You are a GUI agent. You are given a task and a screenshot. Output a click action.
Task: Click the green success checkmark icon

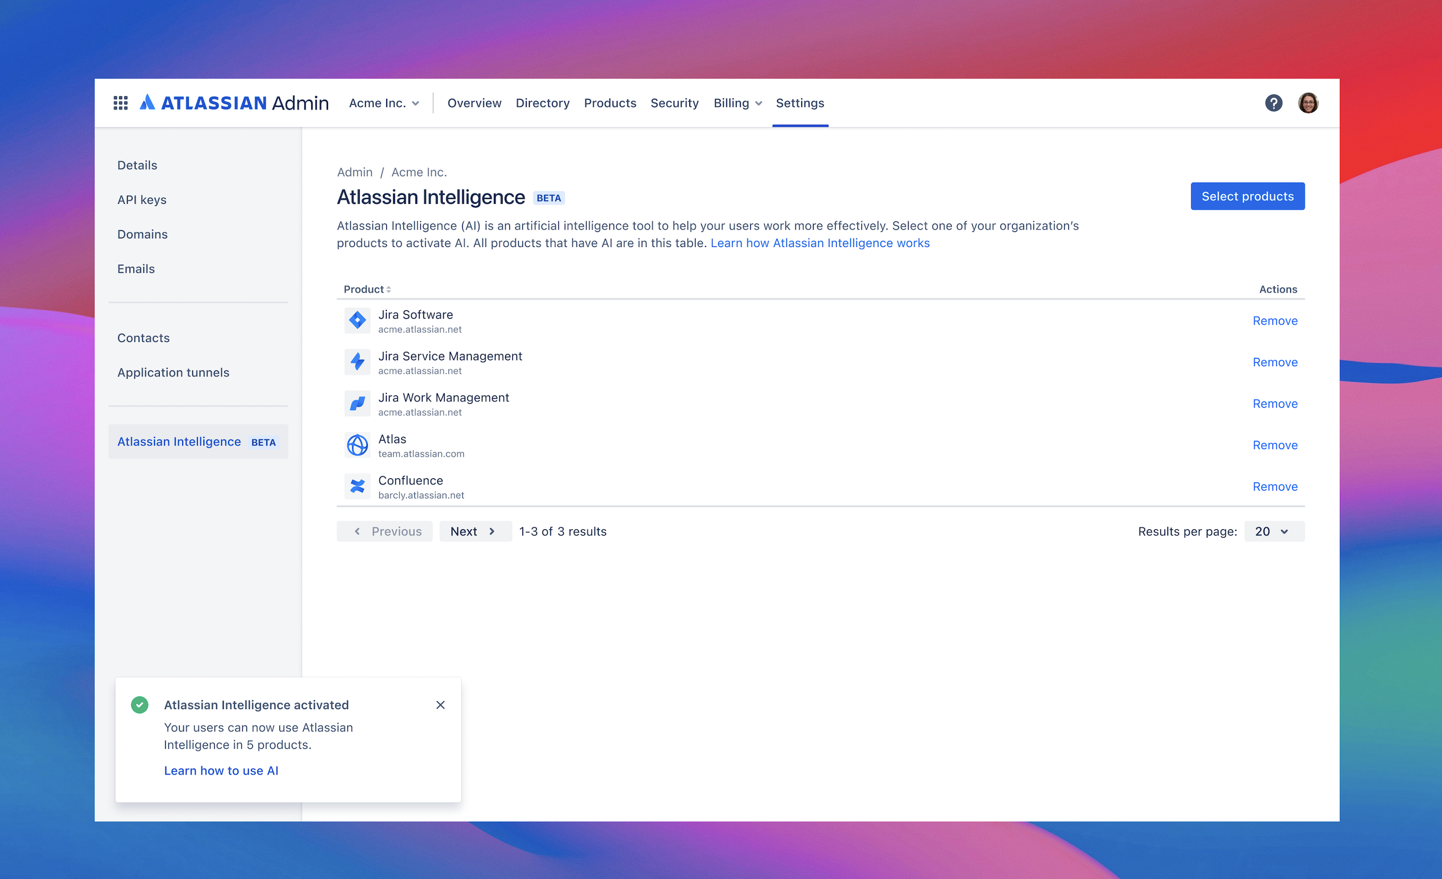tap(139, 705)
